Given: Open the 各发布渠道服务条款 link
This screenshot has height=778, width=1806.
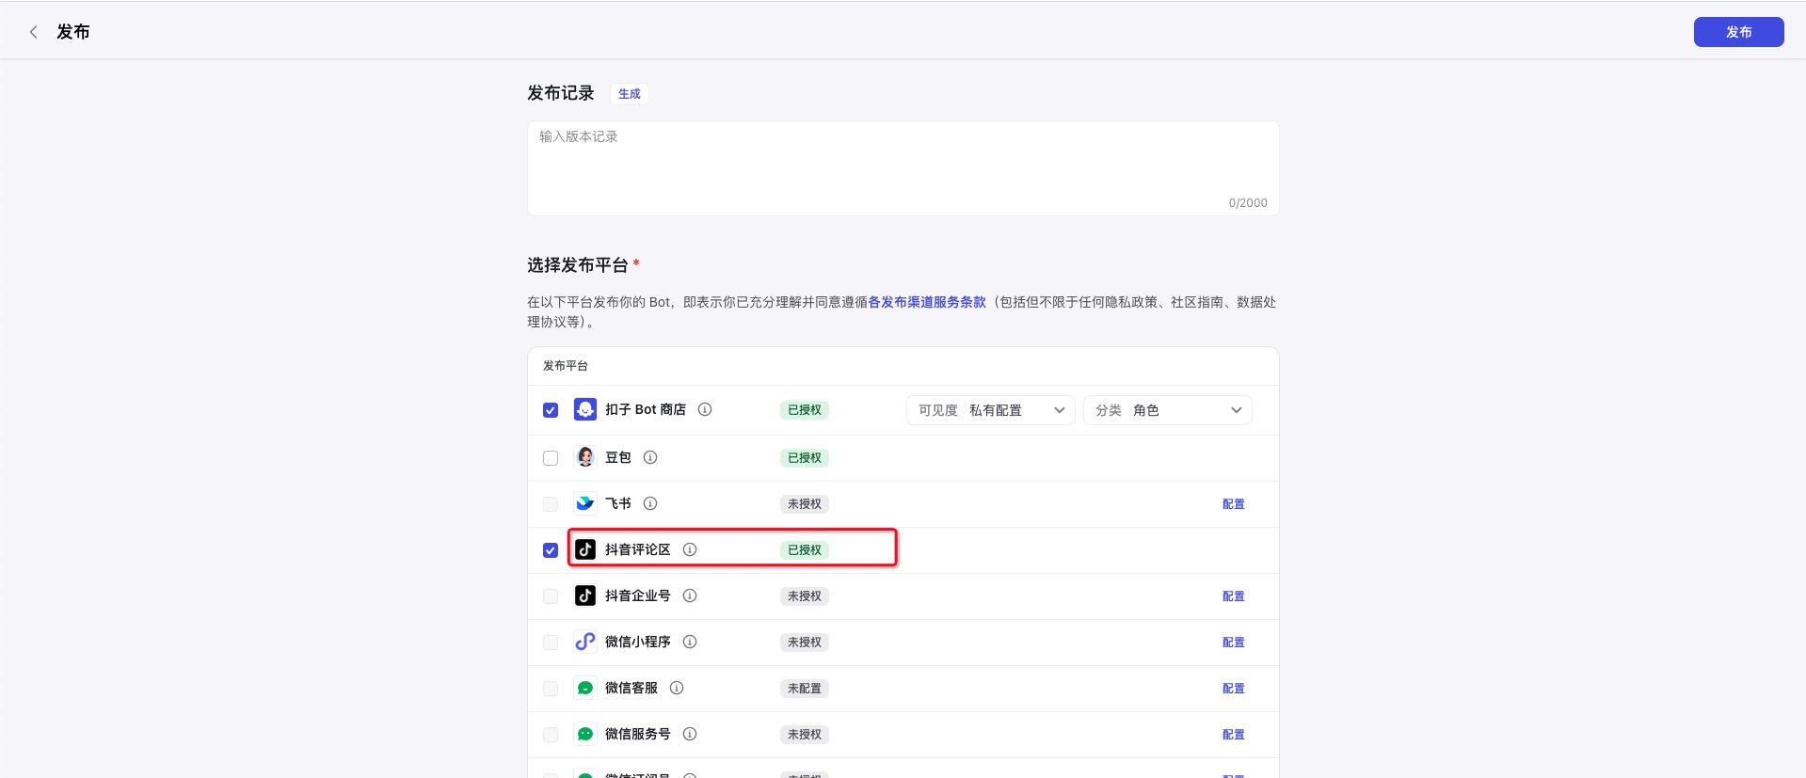Looking at the screenshot, I should coord(926,302).
